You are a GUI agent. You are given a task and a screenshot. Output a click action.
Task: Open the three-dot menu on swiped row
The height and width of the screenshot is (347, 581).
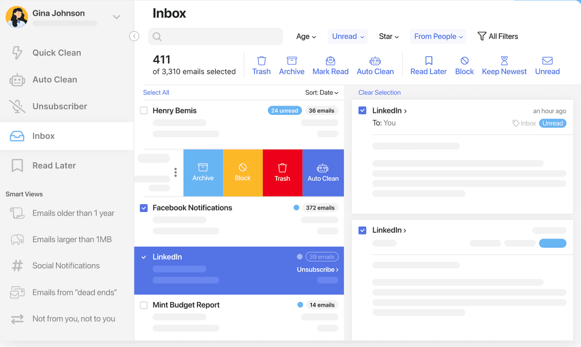(x=176, y=172)
